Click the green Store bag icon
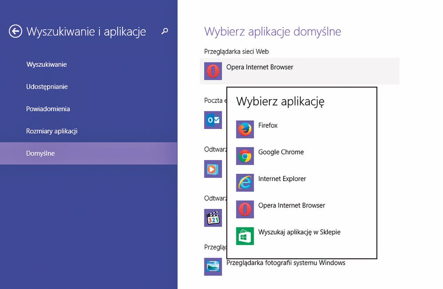 click(x=245, y=236)
